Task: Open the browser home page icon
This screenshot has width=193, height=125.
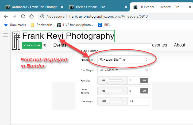Action: click(32, 16)
